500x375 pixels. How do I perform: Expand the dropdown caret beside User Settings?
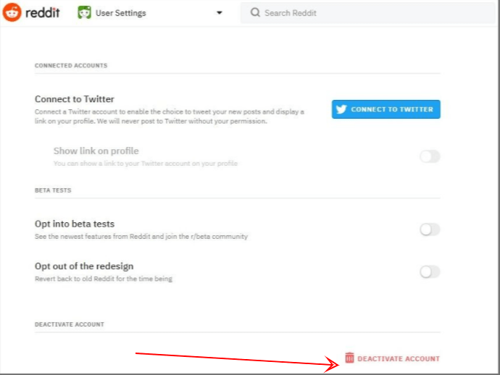pyautogui.click(x=219, y=13)
